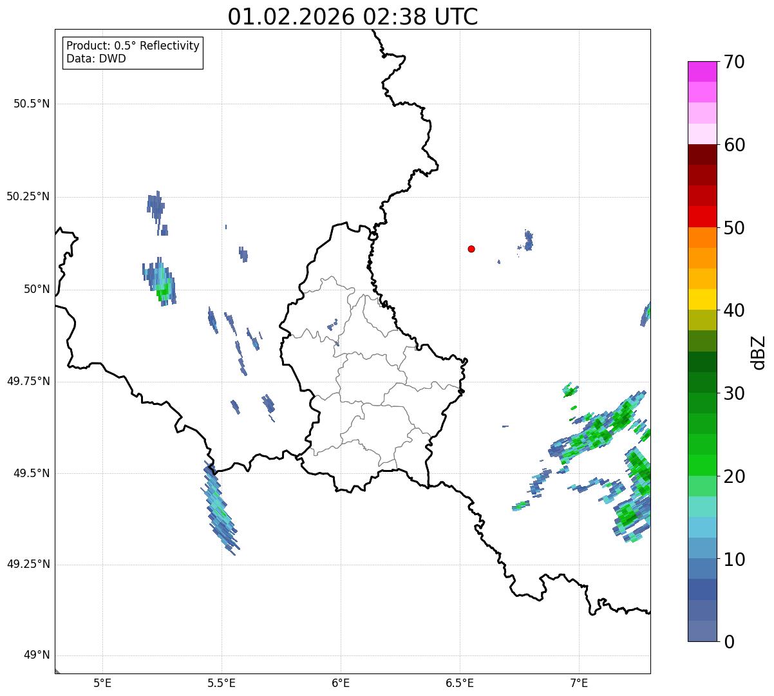Pick the orange band just below 50

point(702,238)
